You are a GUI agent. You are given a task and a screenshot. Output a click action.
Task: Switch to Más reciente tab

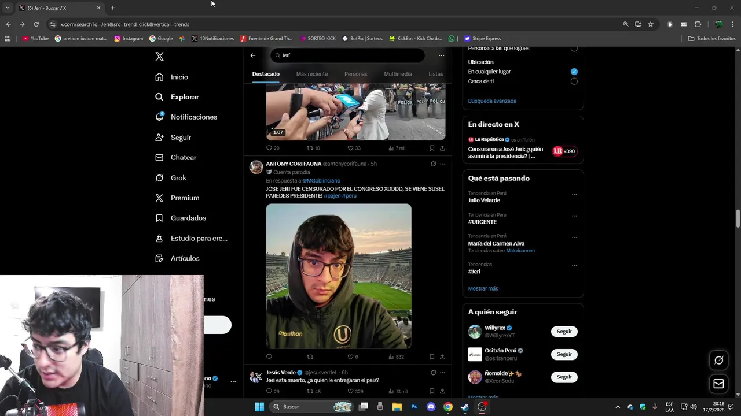(311, 74)
